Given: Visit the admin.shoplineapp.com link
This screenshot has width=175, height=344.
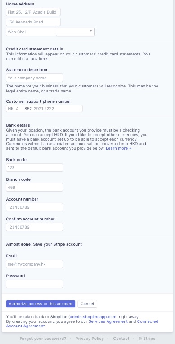Looking at the screenshot, I should pos(93,317).
